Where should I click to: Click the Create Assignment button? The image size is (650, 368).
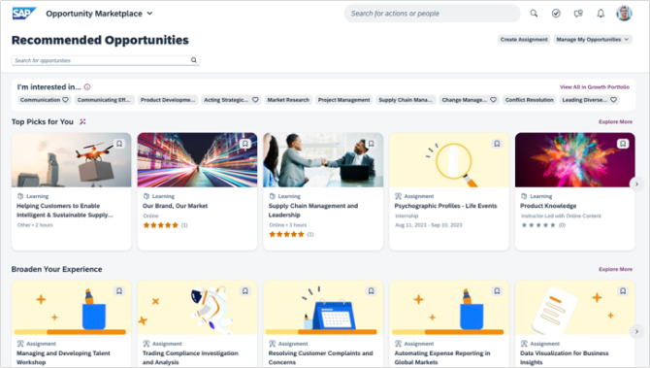click(x=524, y=40)
